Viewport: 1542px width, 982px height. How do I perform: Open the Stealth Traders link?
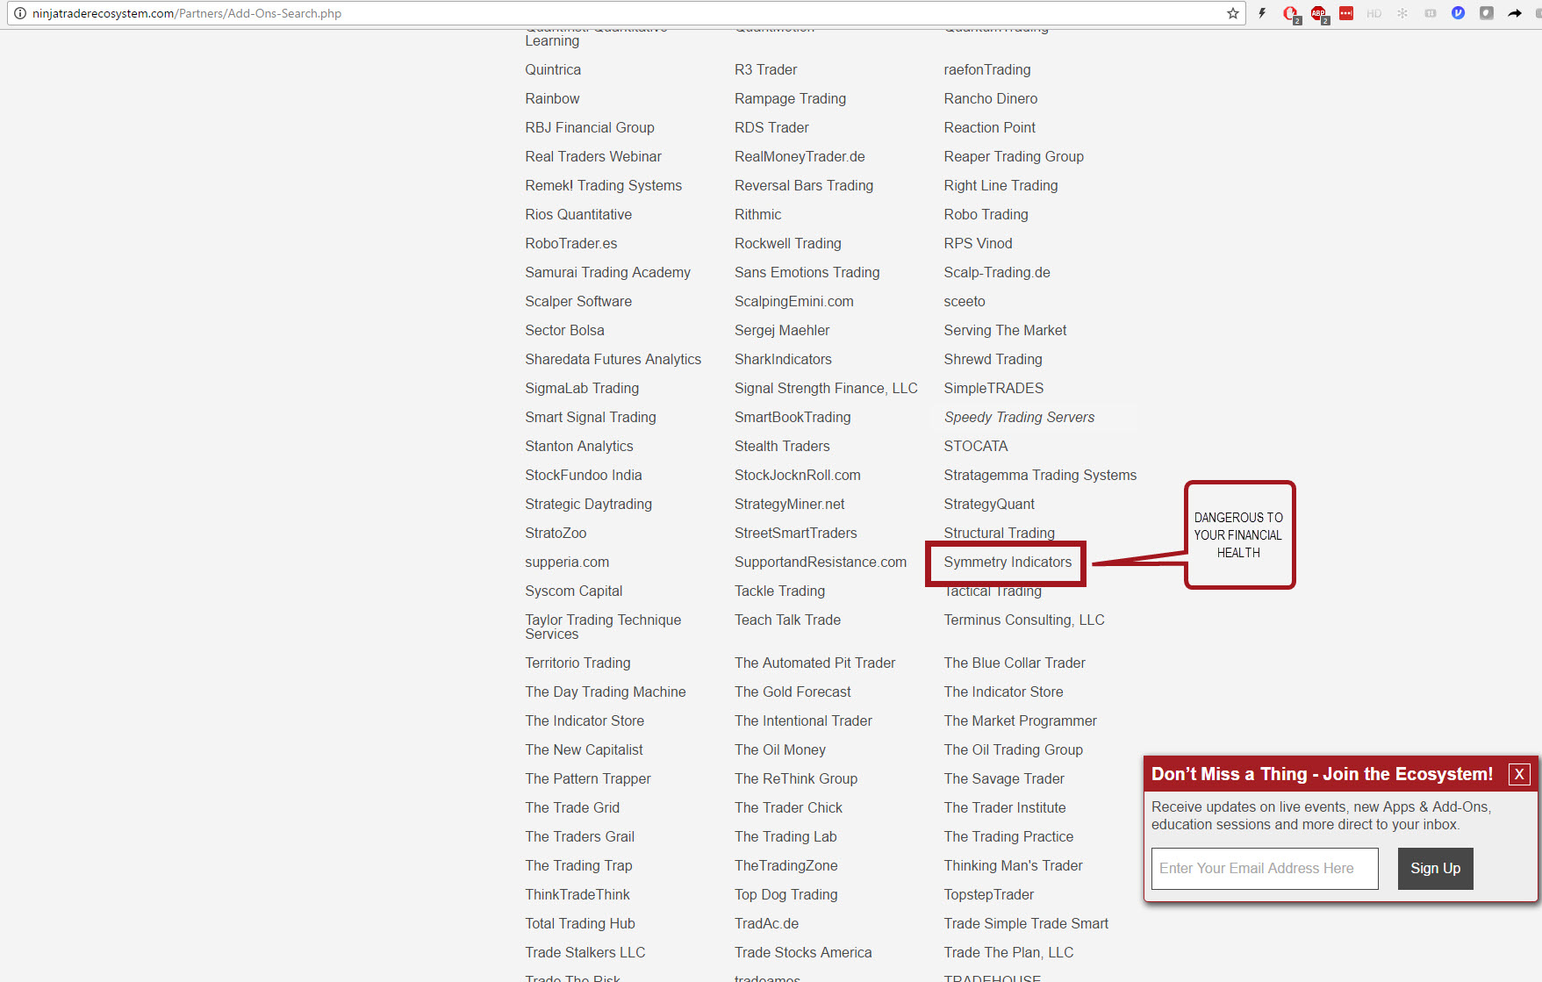(782, 446)
